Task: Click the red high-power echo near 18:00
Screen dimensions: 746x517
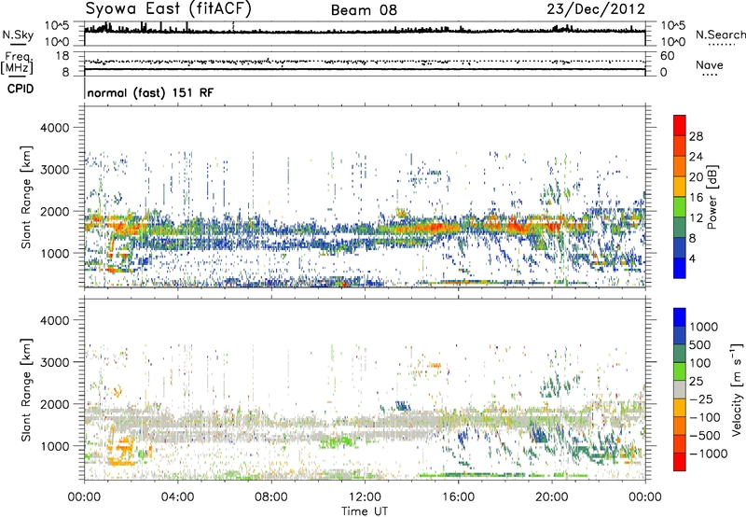Action: [x=517, y=224]
